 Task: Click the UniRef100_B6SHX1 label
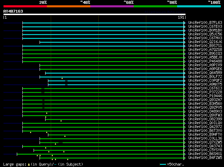pyautogui.click(x=205, y=154)
